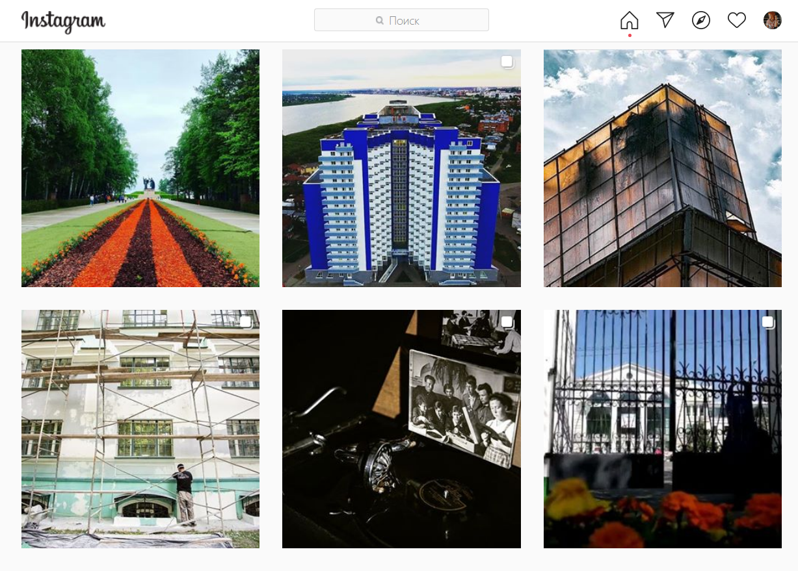Open Direct messages paper plane icon
This screenshot has height=571, width=798.
coord(665,20)
